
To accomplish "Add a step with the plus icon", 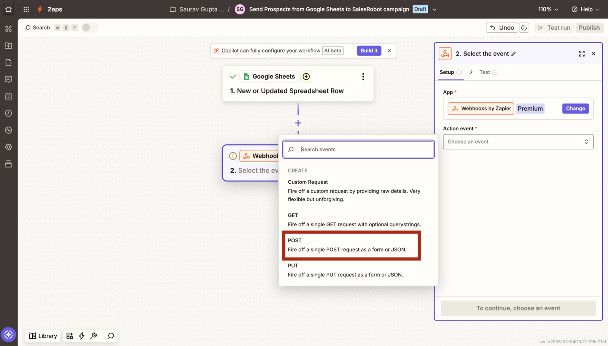I will click(x=298, y=123).
